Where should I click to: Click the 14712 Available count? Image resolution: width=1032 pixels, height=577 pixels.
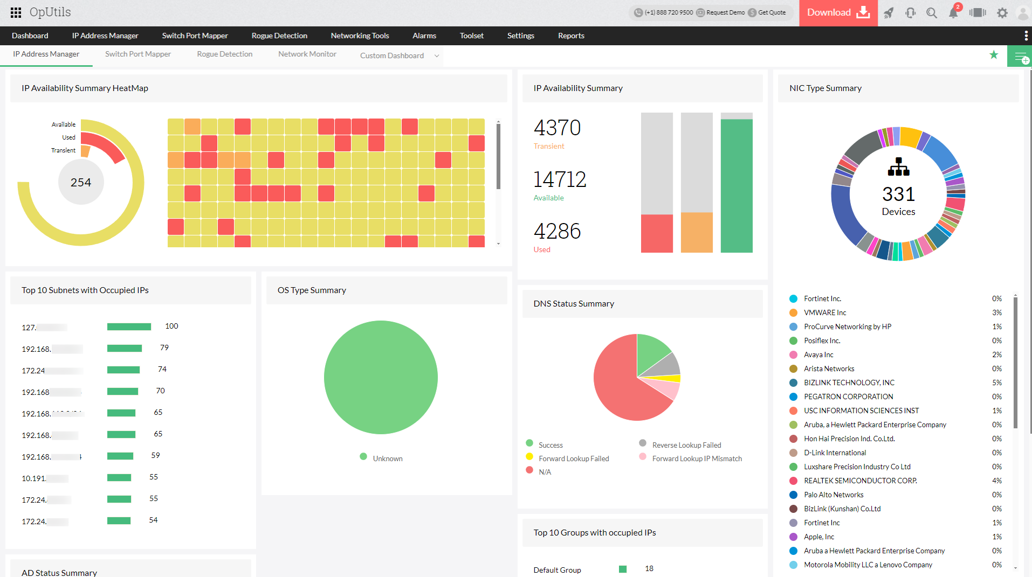(560, 179)
